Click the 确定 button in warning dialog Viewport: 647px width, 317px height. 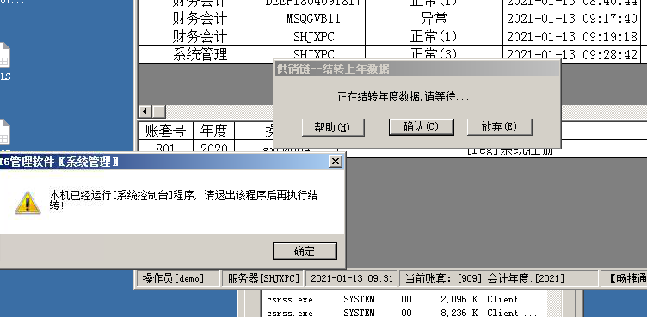305,251
